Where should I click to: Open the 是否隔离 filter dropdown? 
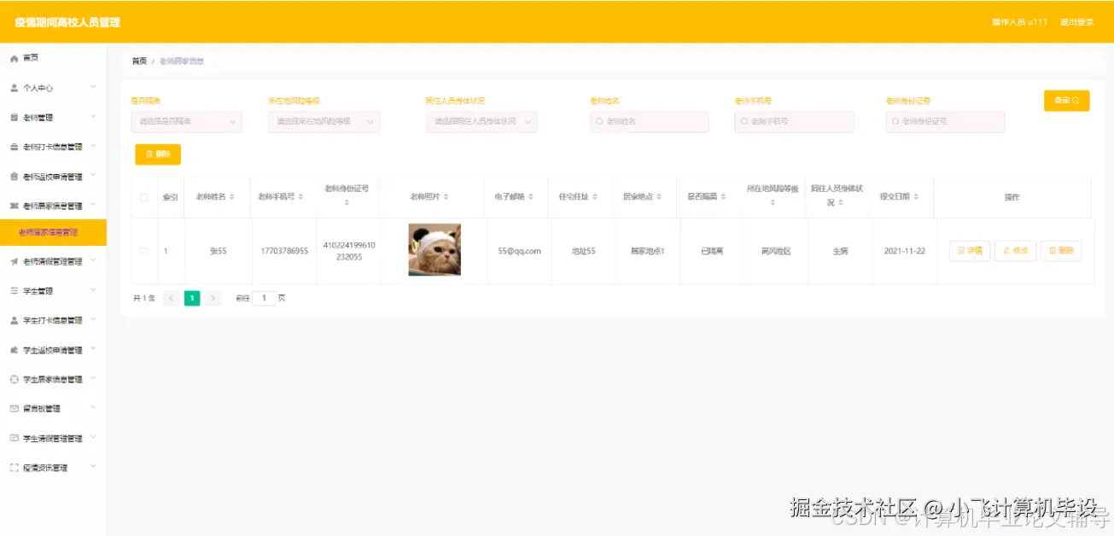(x=186, y=122)
